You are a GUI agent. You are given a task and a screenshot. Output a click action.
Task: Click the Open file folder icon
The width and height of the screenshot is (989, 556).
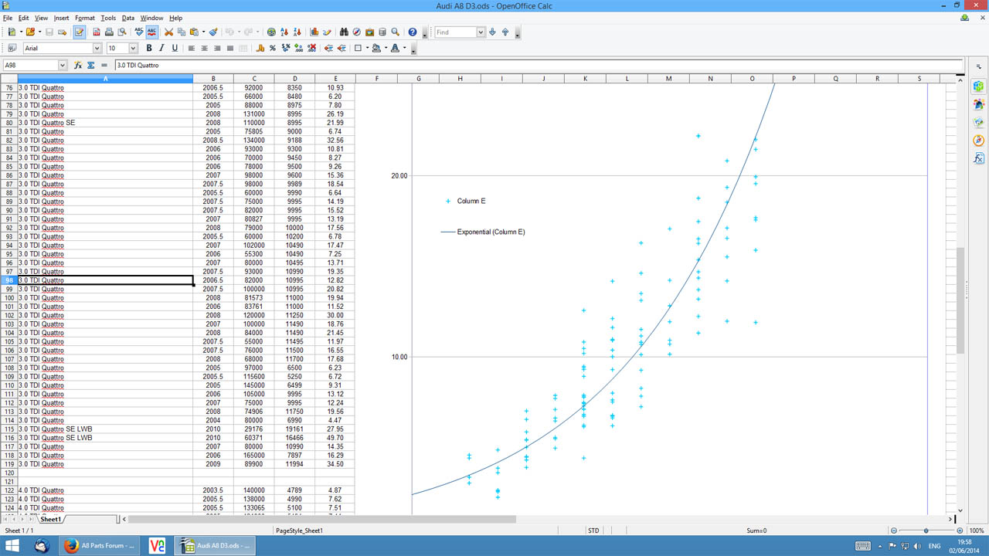pyautogui.click(x=30, y=32)
